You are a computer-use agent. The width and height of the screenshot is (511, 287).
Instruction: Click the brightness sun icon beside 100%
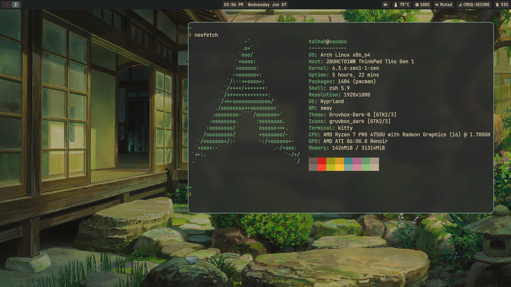417,5
